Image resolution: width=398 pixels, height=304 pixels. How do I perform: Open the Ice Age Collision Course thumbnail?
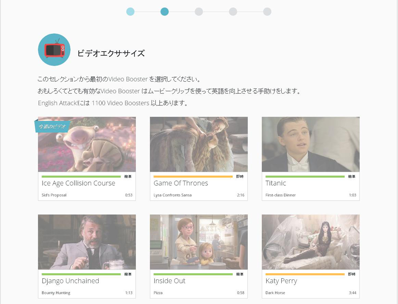87,144
